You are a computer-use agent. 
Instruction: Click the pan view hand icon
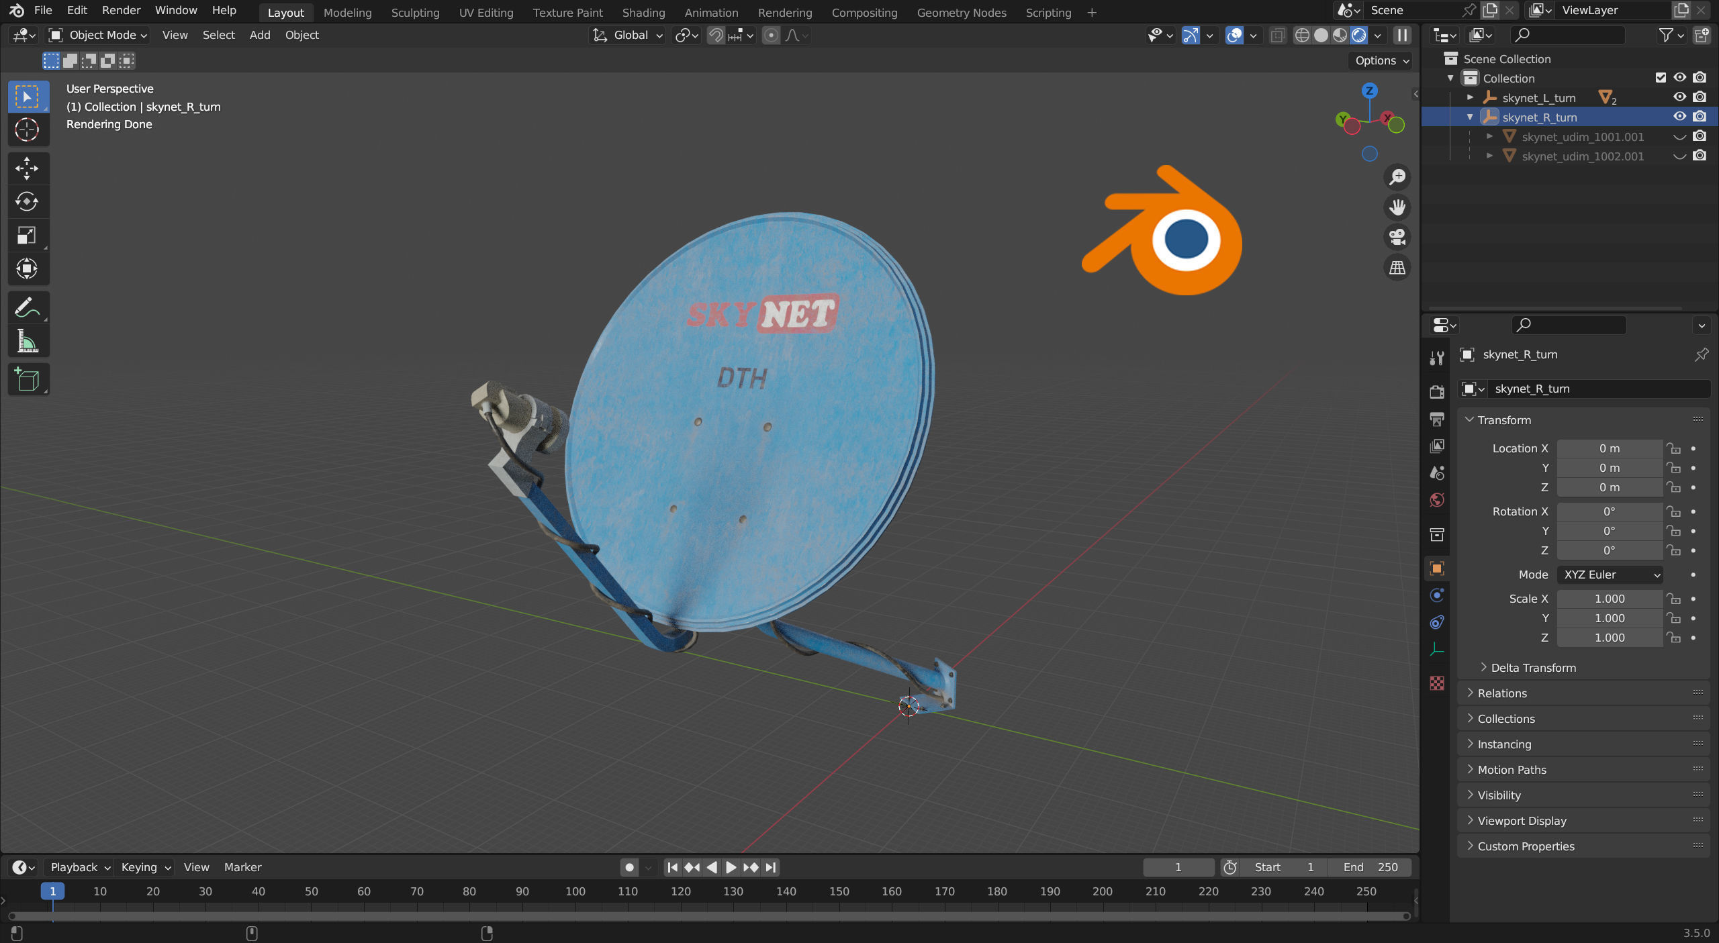click(1397, 207)
